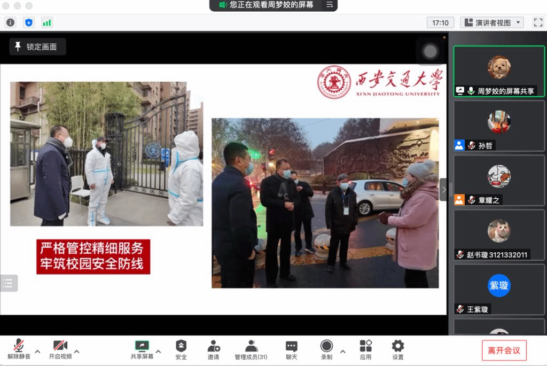
Task: Open the Speaker View (演讲者视图) dropdown
Action: tap(492, 22)
